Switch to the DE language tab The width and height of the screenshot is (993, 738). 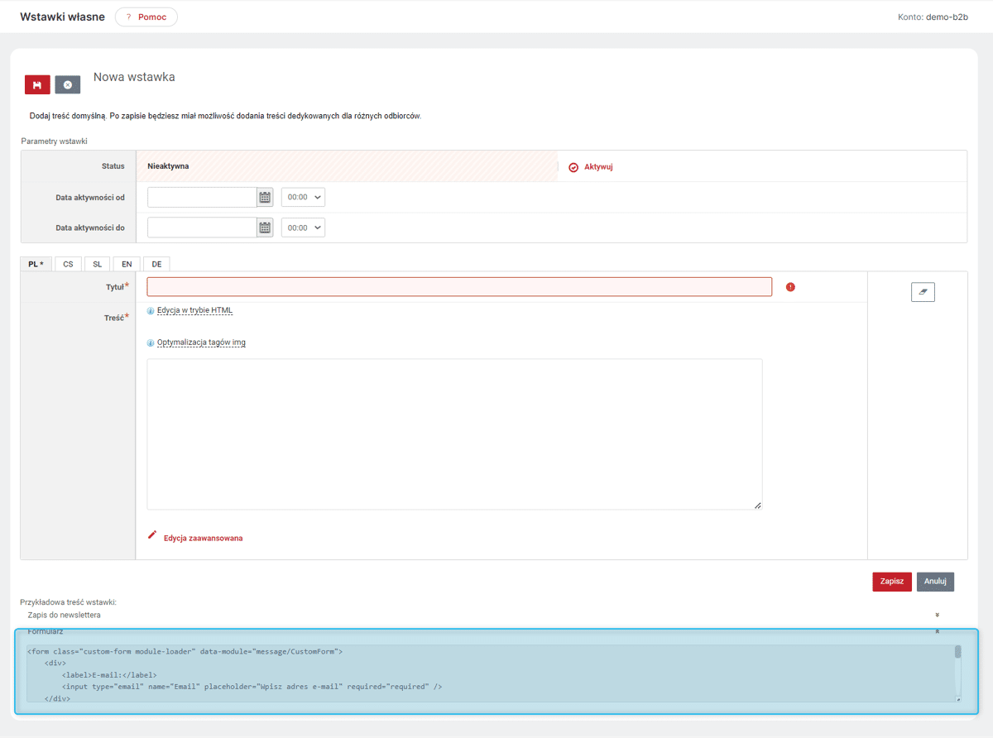(156, 264)
